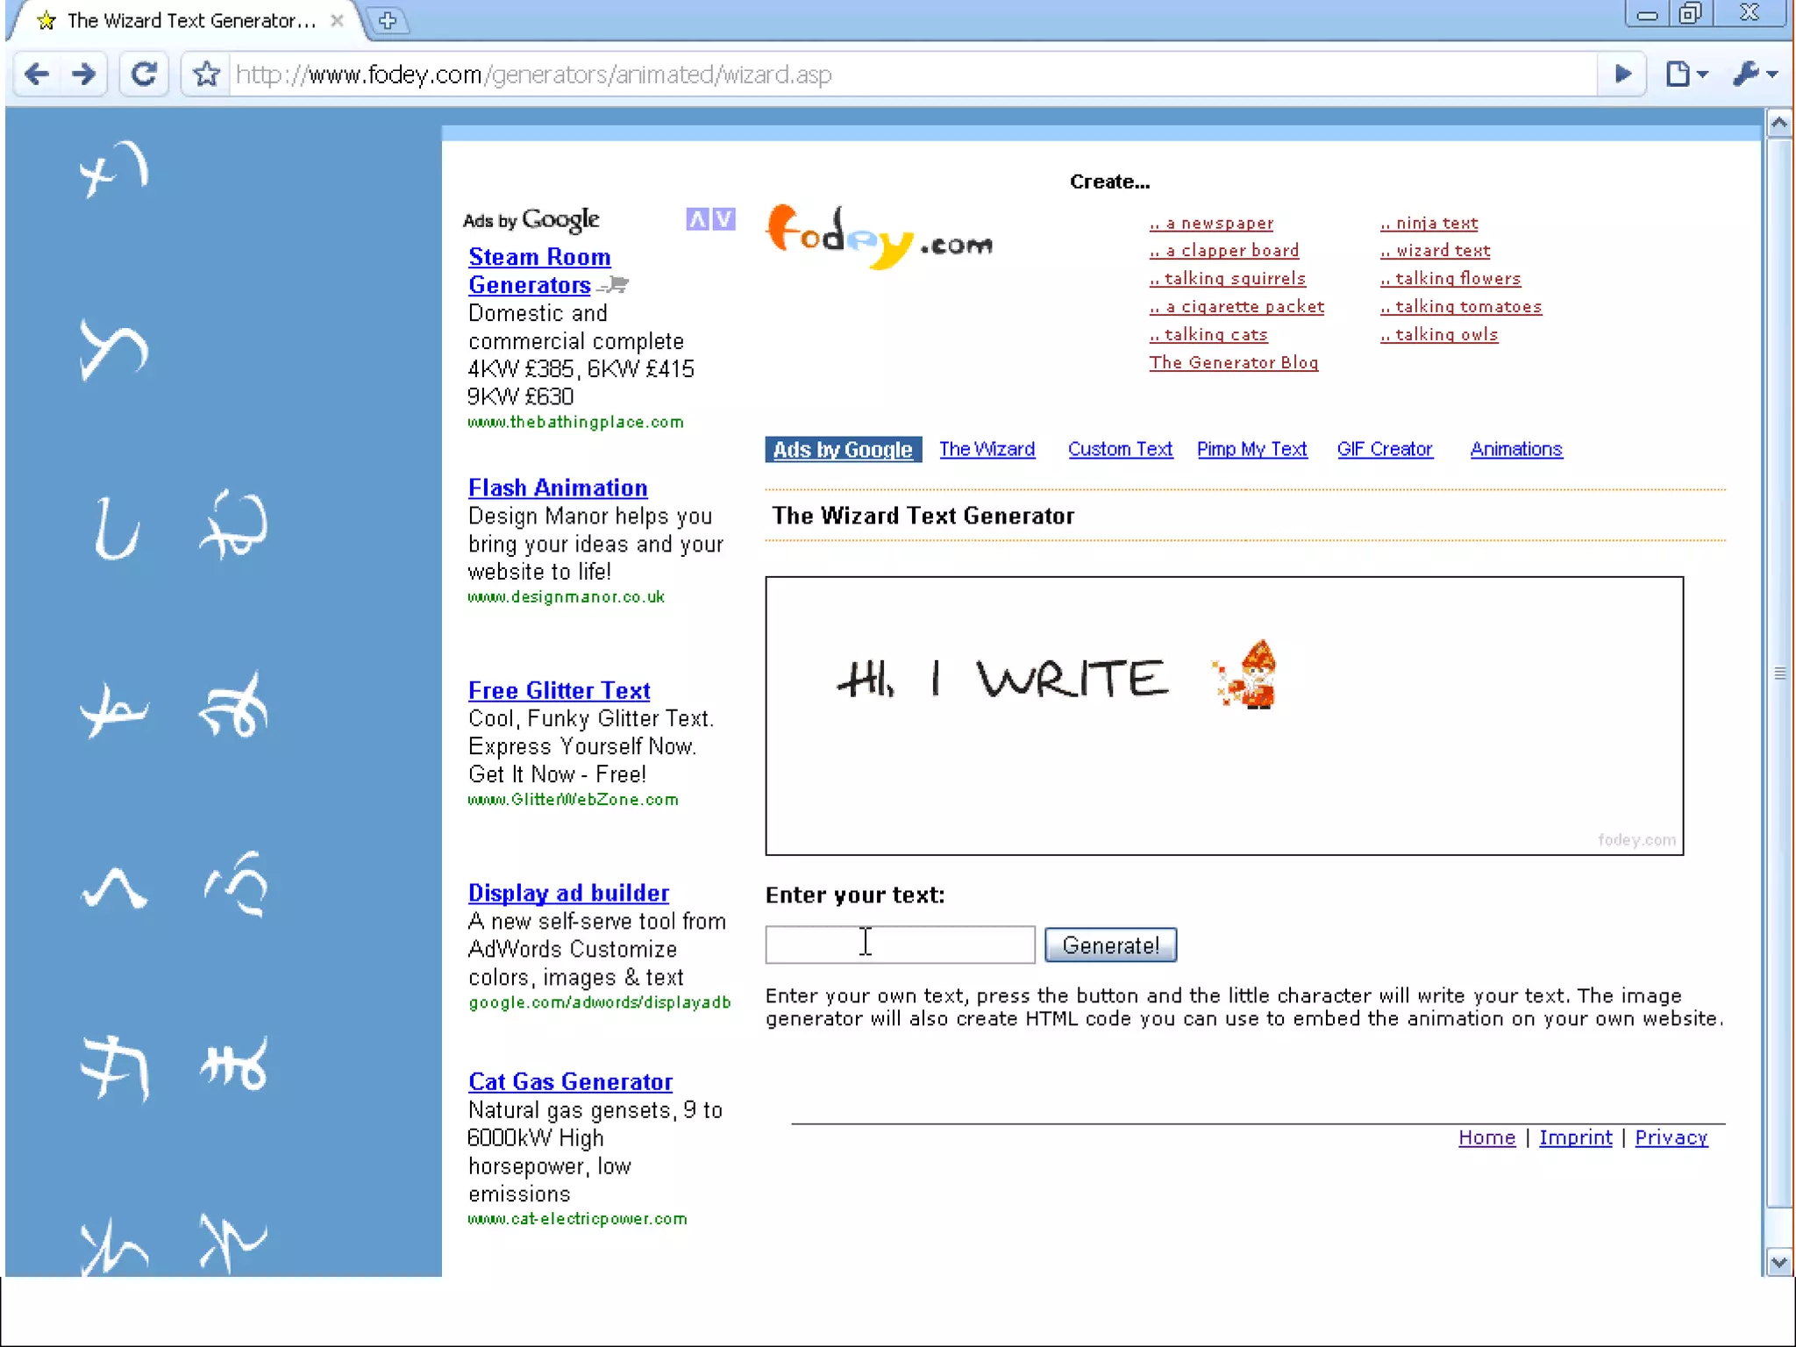Open the Custom Text tab link
The width and height of the screenshot is (1796, 1347).
pos(1120,449)
